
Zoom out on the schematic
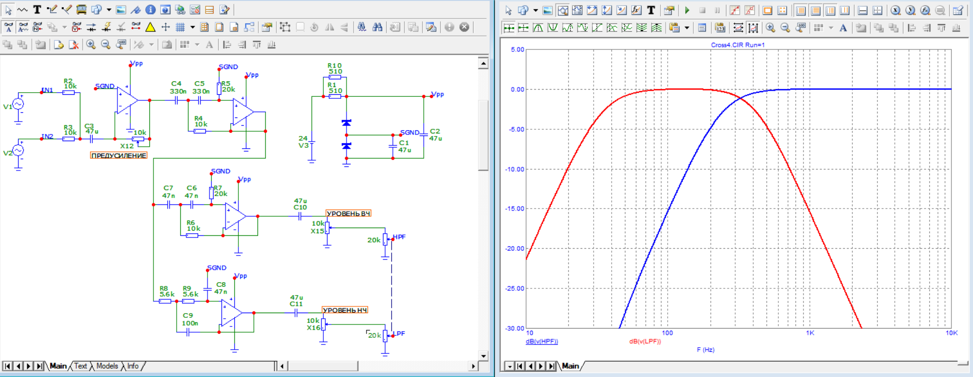click(x=106, y=45)
